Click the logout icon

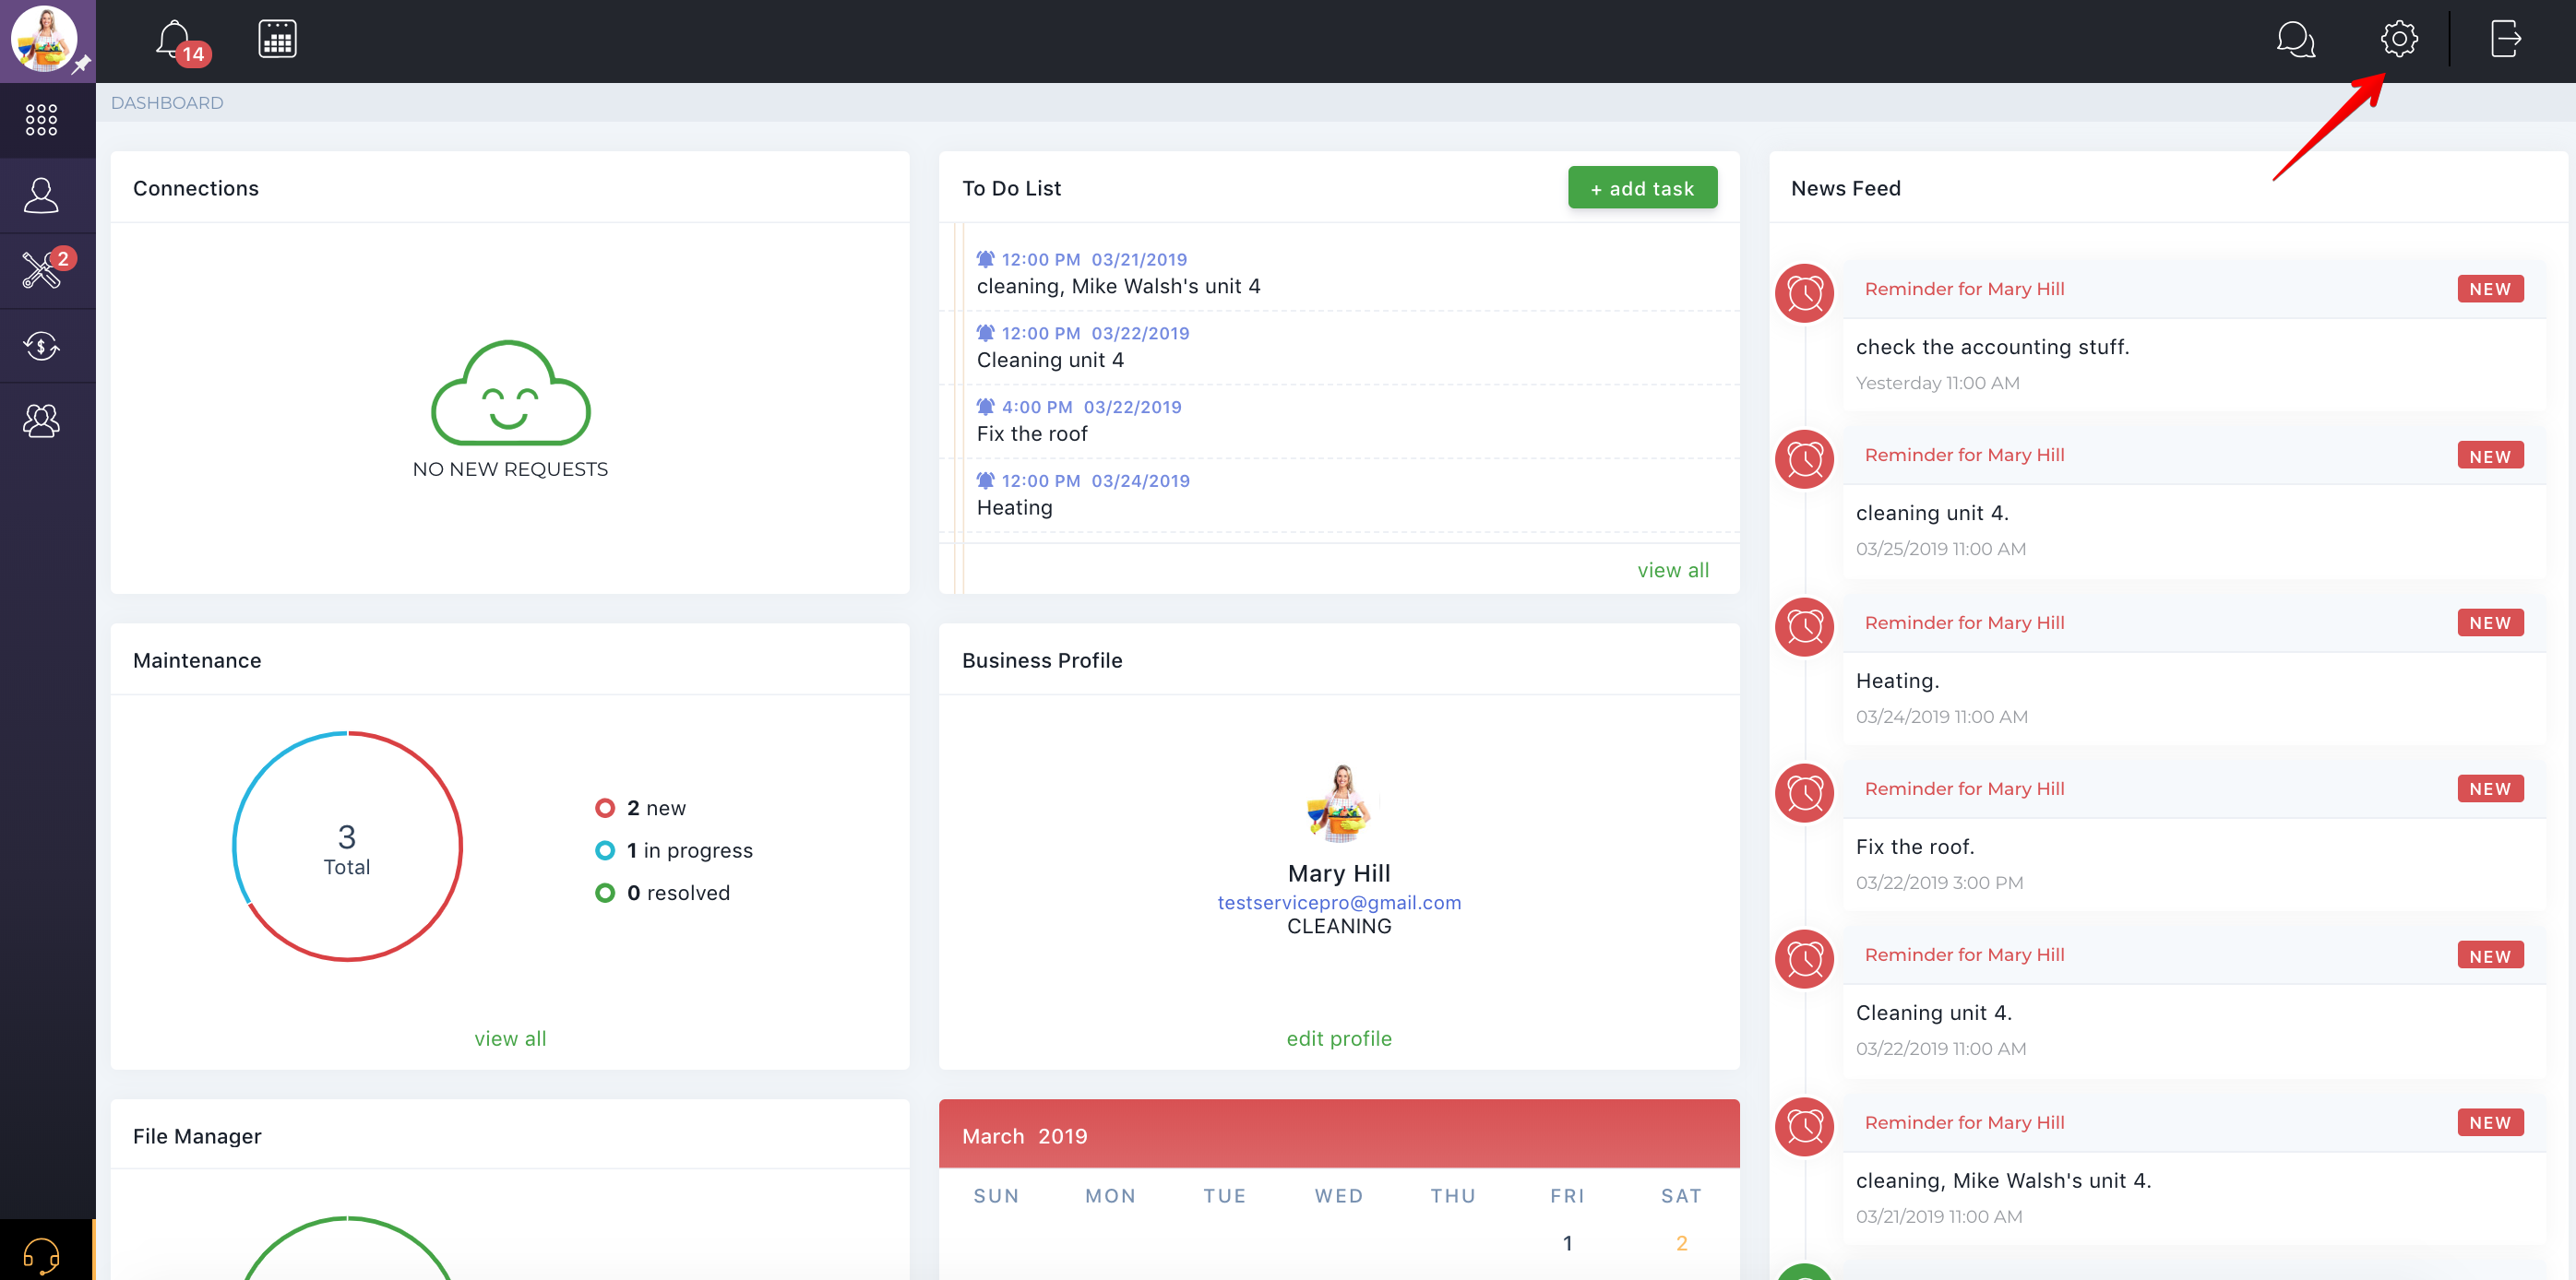pos(2505,39)
